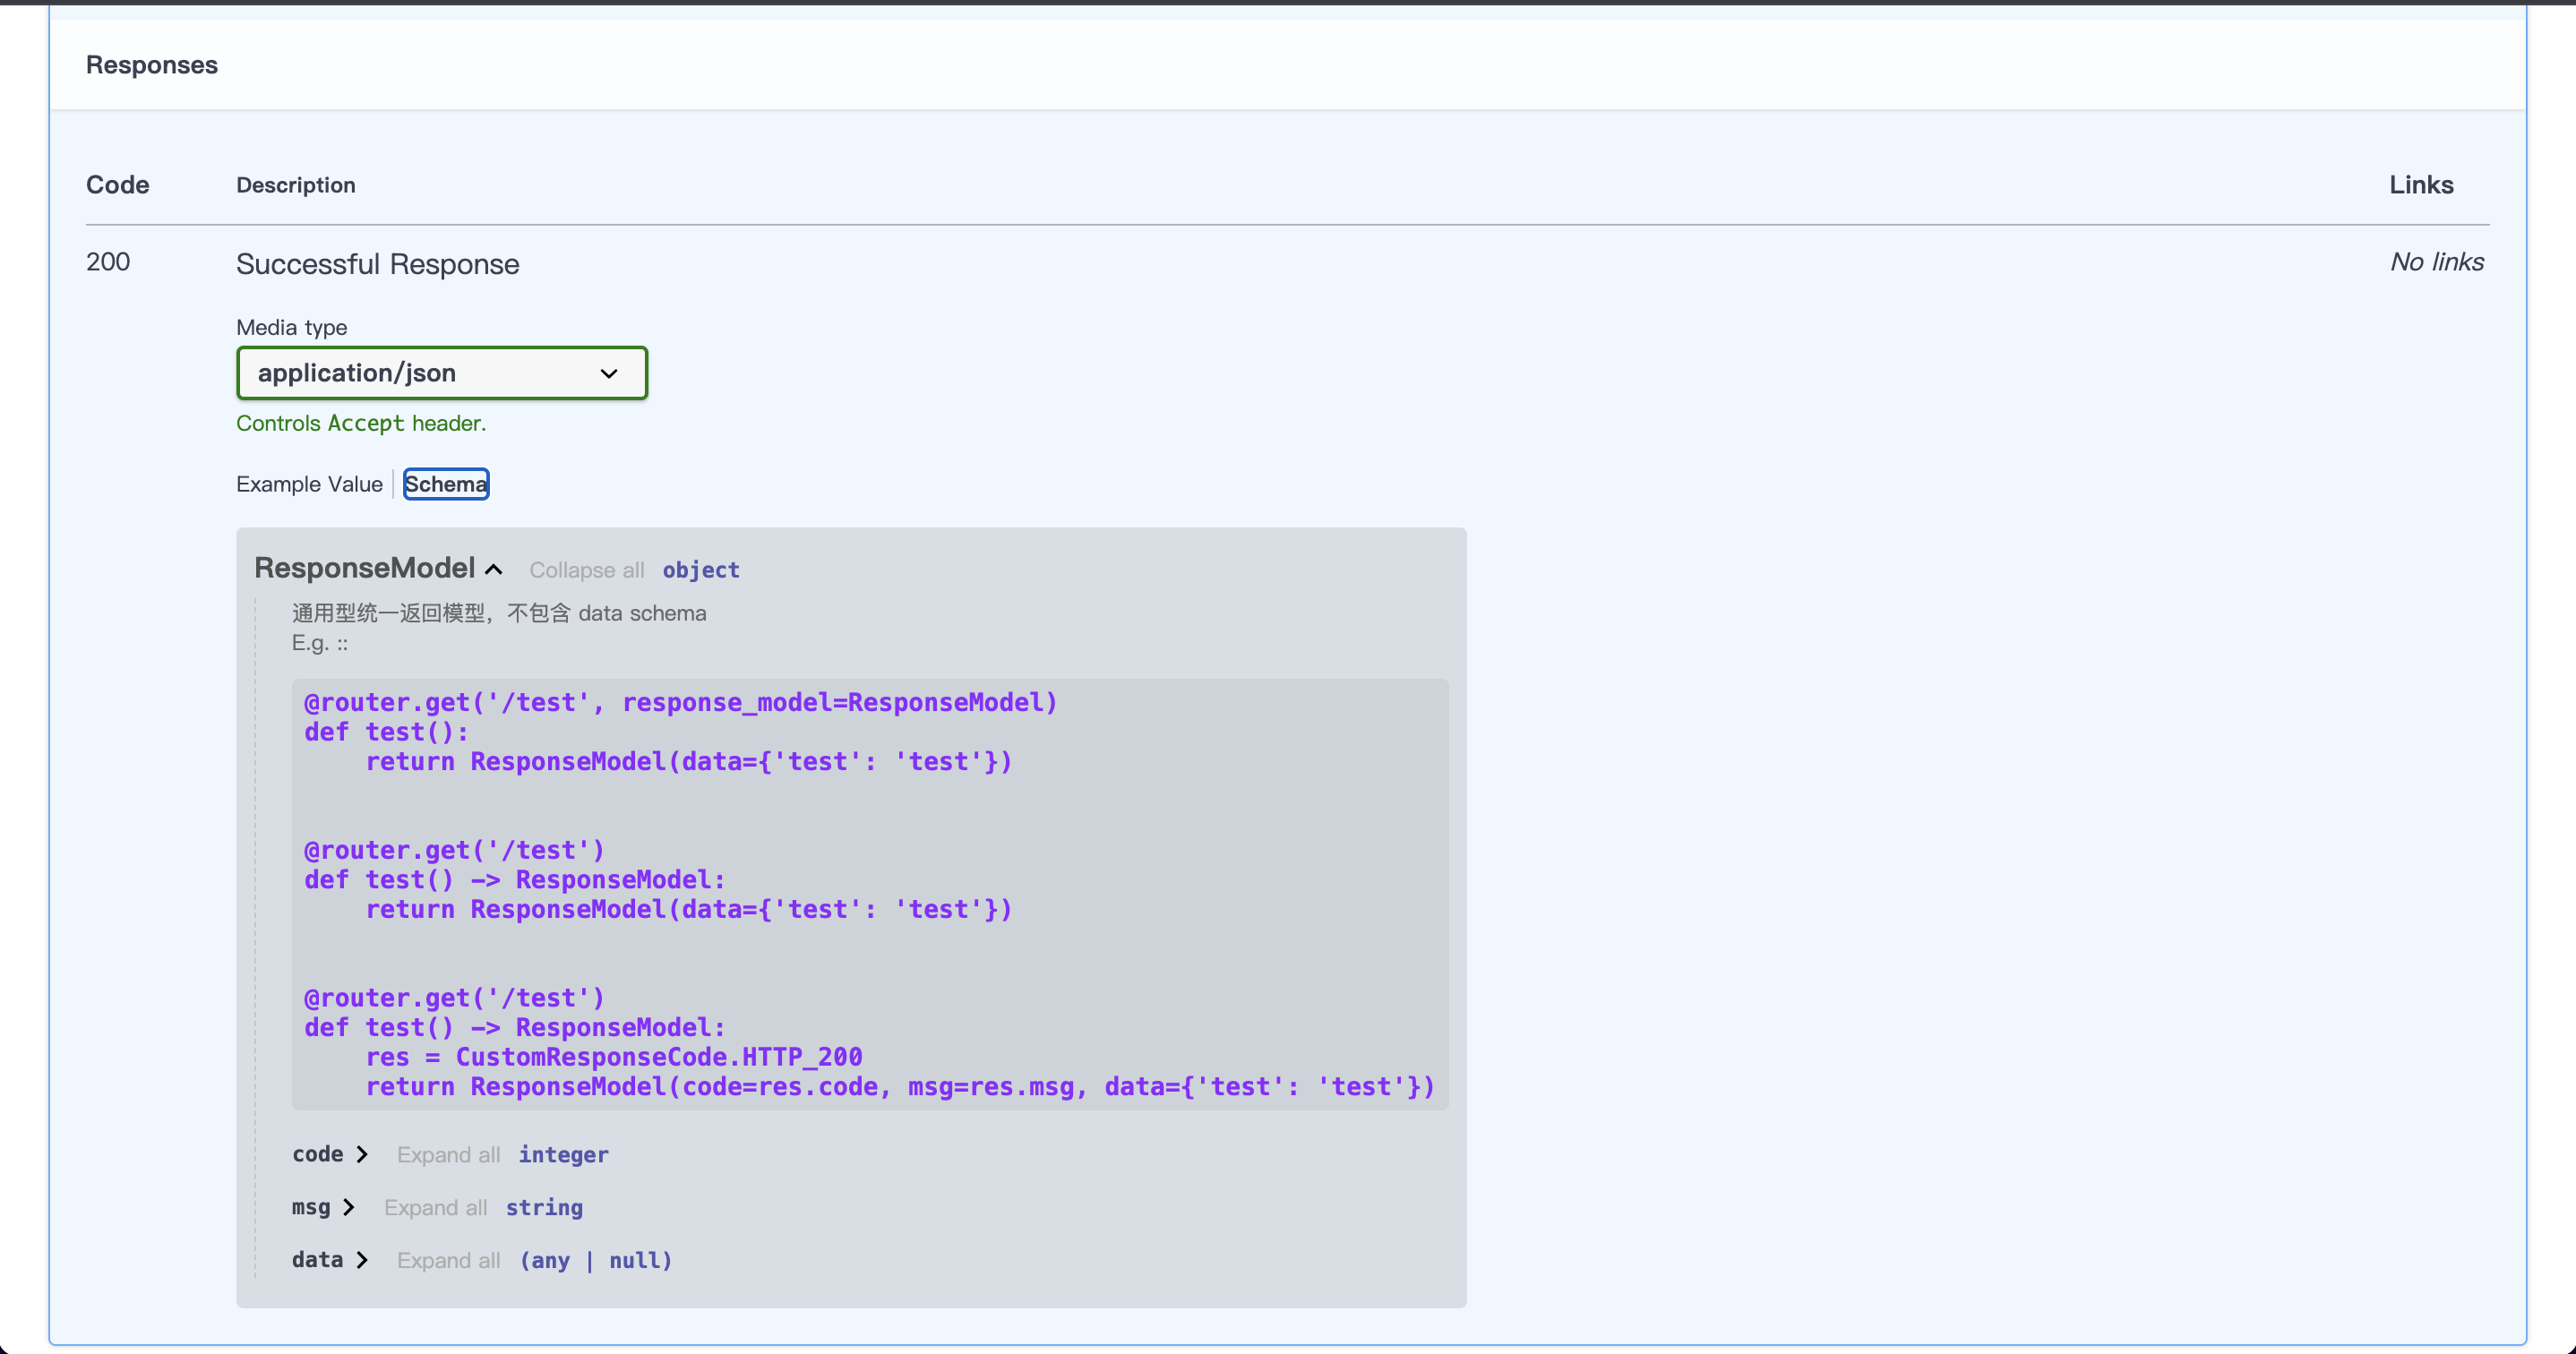Click the Successful Response description text

tap(377, 264)
